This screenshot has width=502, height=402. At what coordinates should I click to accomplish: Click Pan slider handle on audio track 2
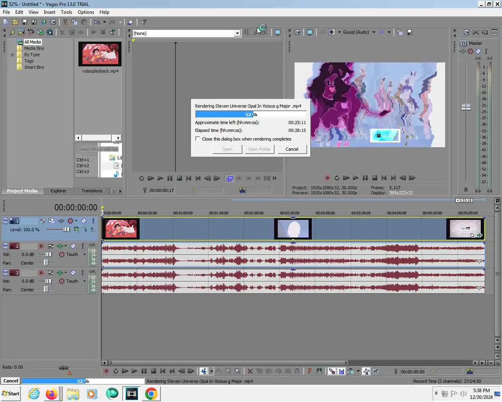pyautogui.click(x=46, y=263)
